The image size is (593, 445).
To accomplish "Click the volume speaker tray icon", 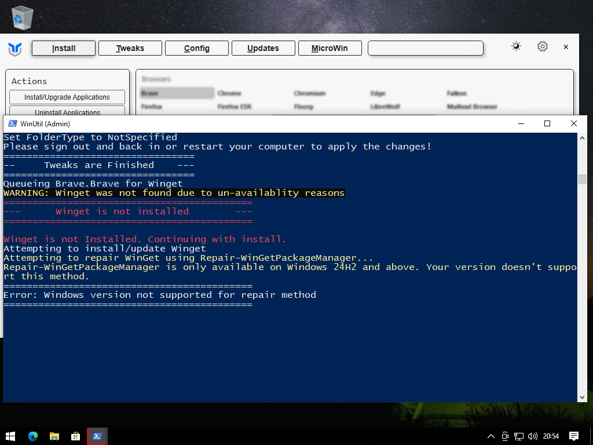I will [x=533, y=436].
